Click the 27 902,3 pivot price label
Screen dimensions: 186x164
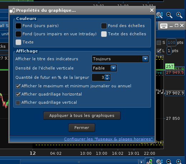coord(175,93)
